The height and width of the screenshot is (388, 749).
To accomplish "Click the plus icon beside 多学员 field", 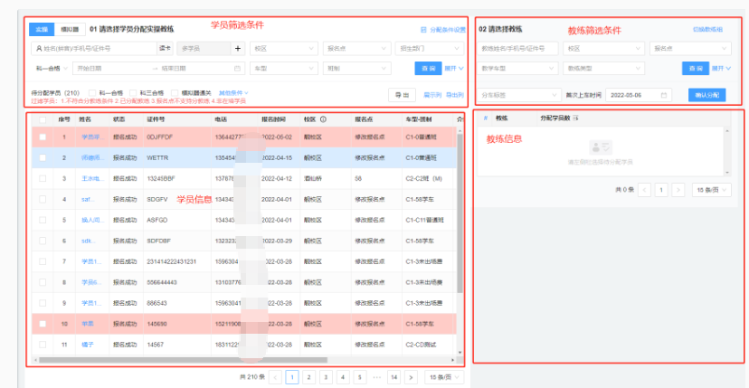I will click(x=239, y=49).
